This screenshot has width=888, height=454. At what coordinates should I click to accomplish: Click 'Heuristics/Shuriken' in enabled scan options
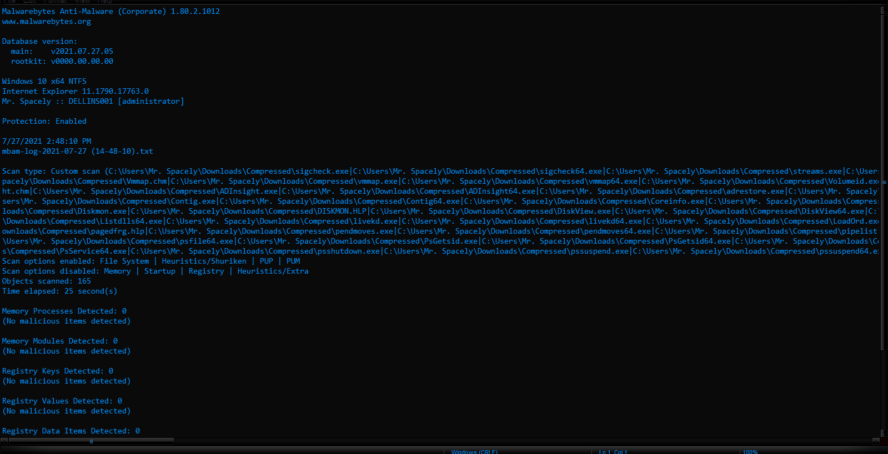click(x=204, y=261)
